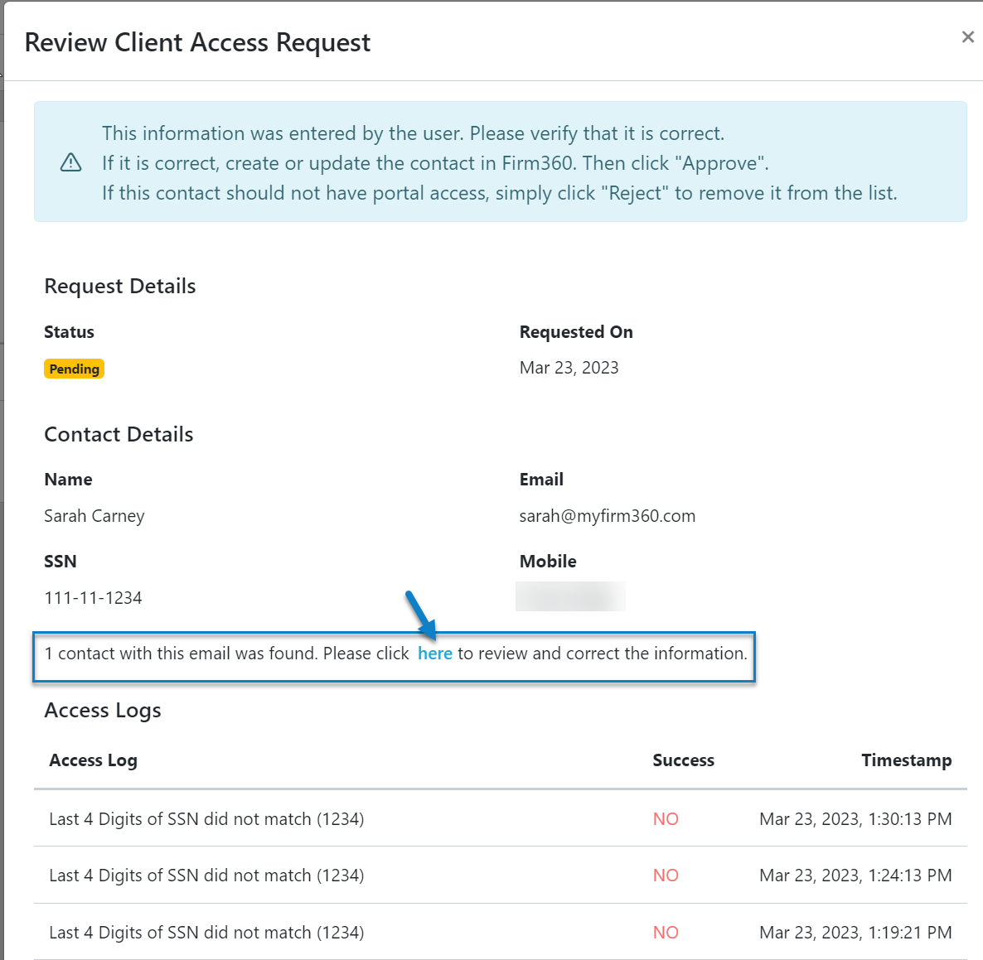This screenshot has width=983, height=960.
Task: Close the Review Client Access Request dialog
Action: click(967, 36)
